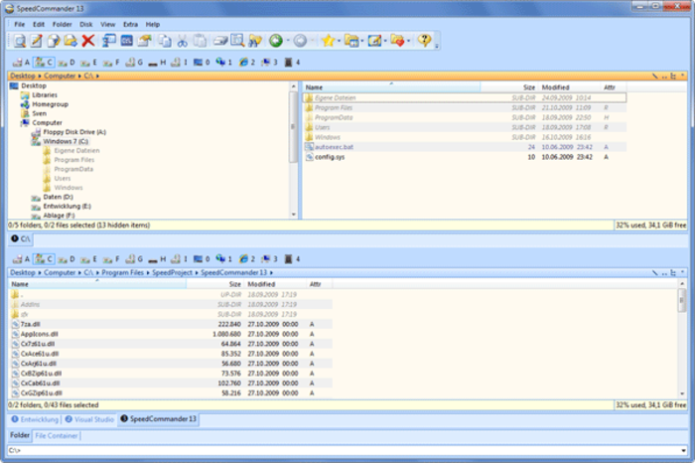Click the question mark help icon
695x463 pixels.
[x=424, y=41]
